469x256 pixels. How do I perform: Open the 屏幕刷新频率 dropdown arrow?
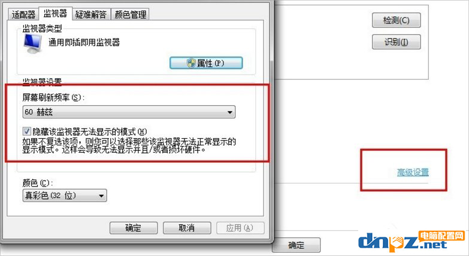(x=230, y=112)
